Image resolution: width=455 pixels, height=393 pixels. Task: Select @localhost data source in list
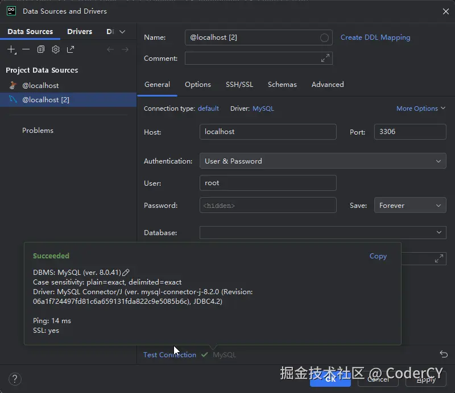point(68,86)
